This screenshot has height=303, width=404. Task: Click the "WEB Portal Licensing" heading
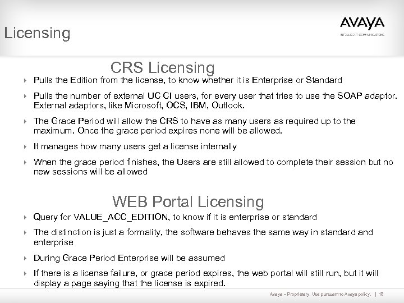click(x=188, y=201)
